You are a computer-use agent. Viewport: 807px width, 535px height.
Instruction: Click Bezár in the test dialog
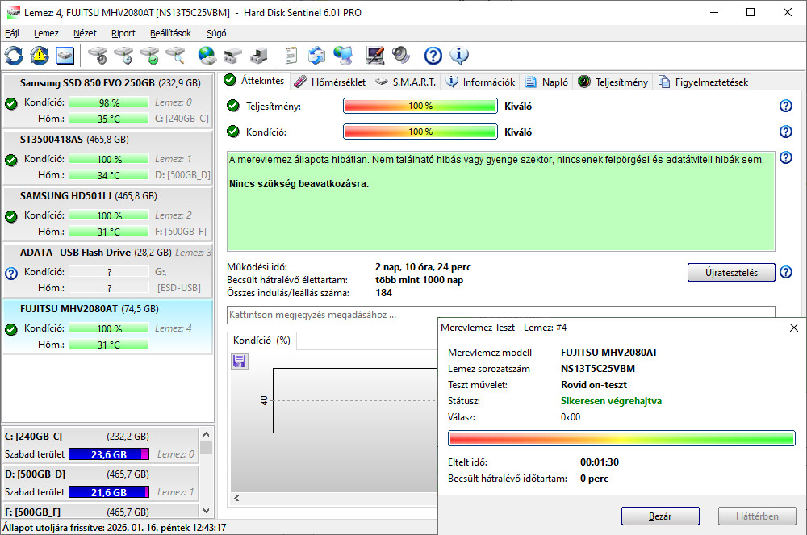click(x=659, y=516)
